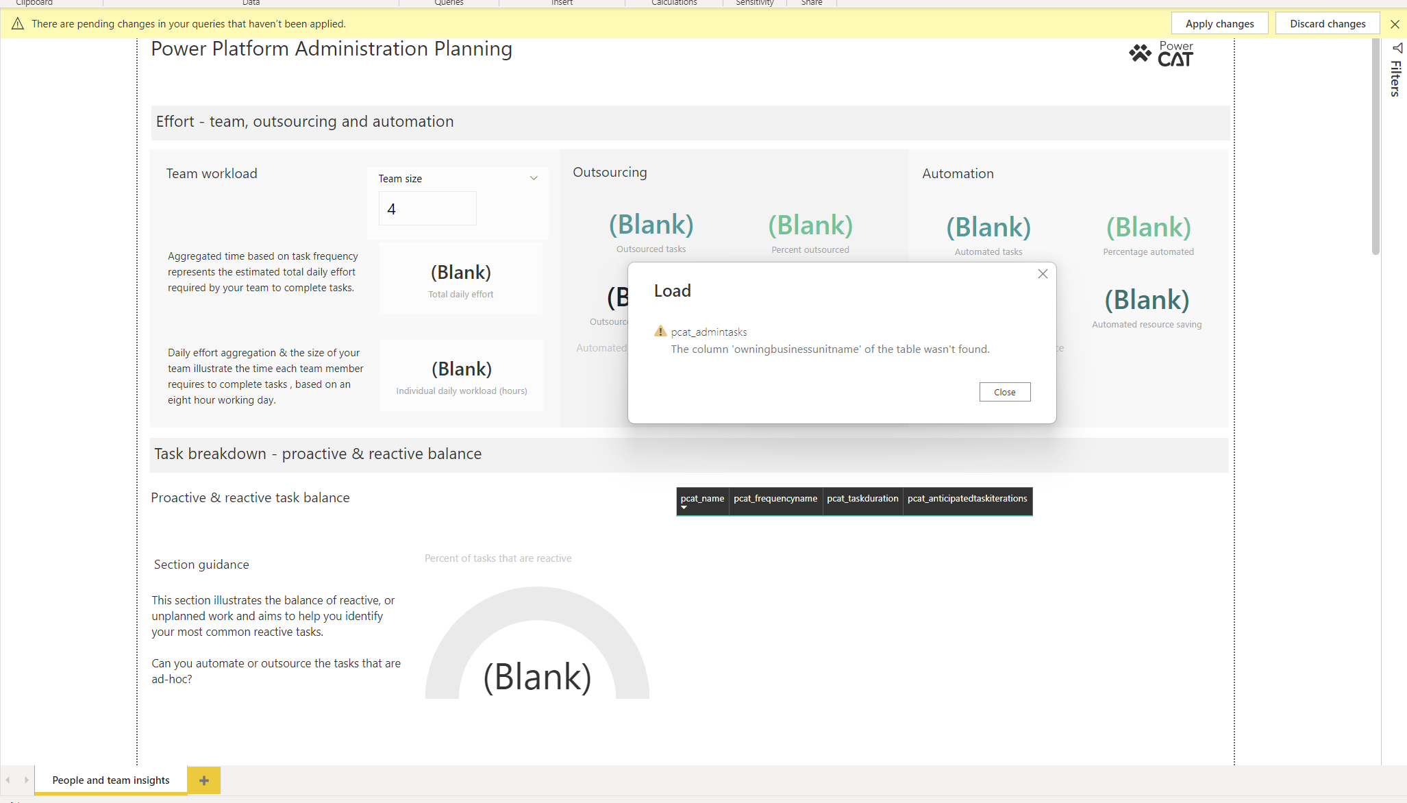Click Apply changes in the warning banner

(x=1219, y=23)
